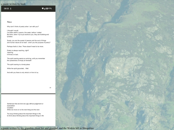Image resolution: width=174 pixels, height=130 pixels.
Task: Click line 'The spirit soaring seems so enticing'
Action: [26, 58]
